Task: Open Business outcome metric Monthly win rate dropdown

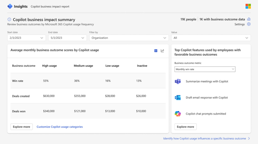Action: pos(205,69)
